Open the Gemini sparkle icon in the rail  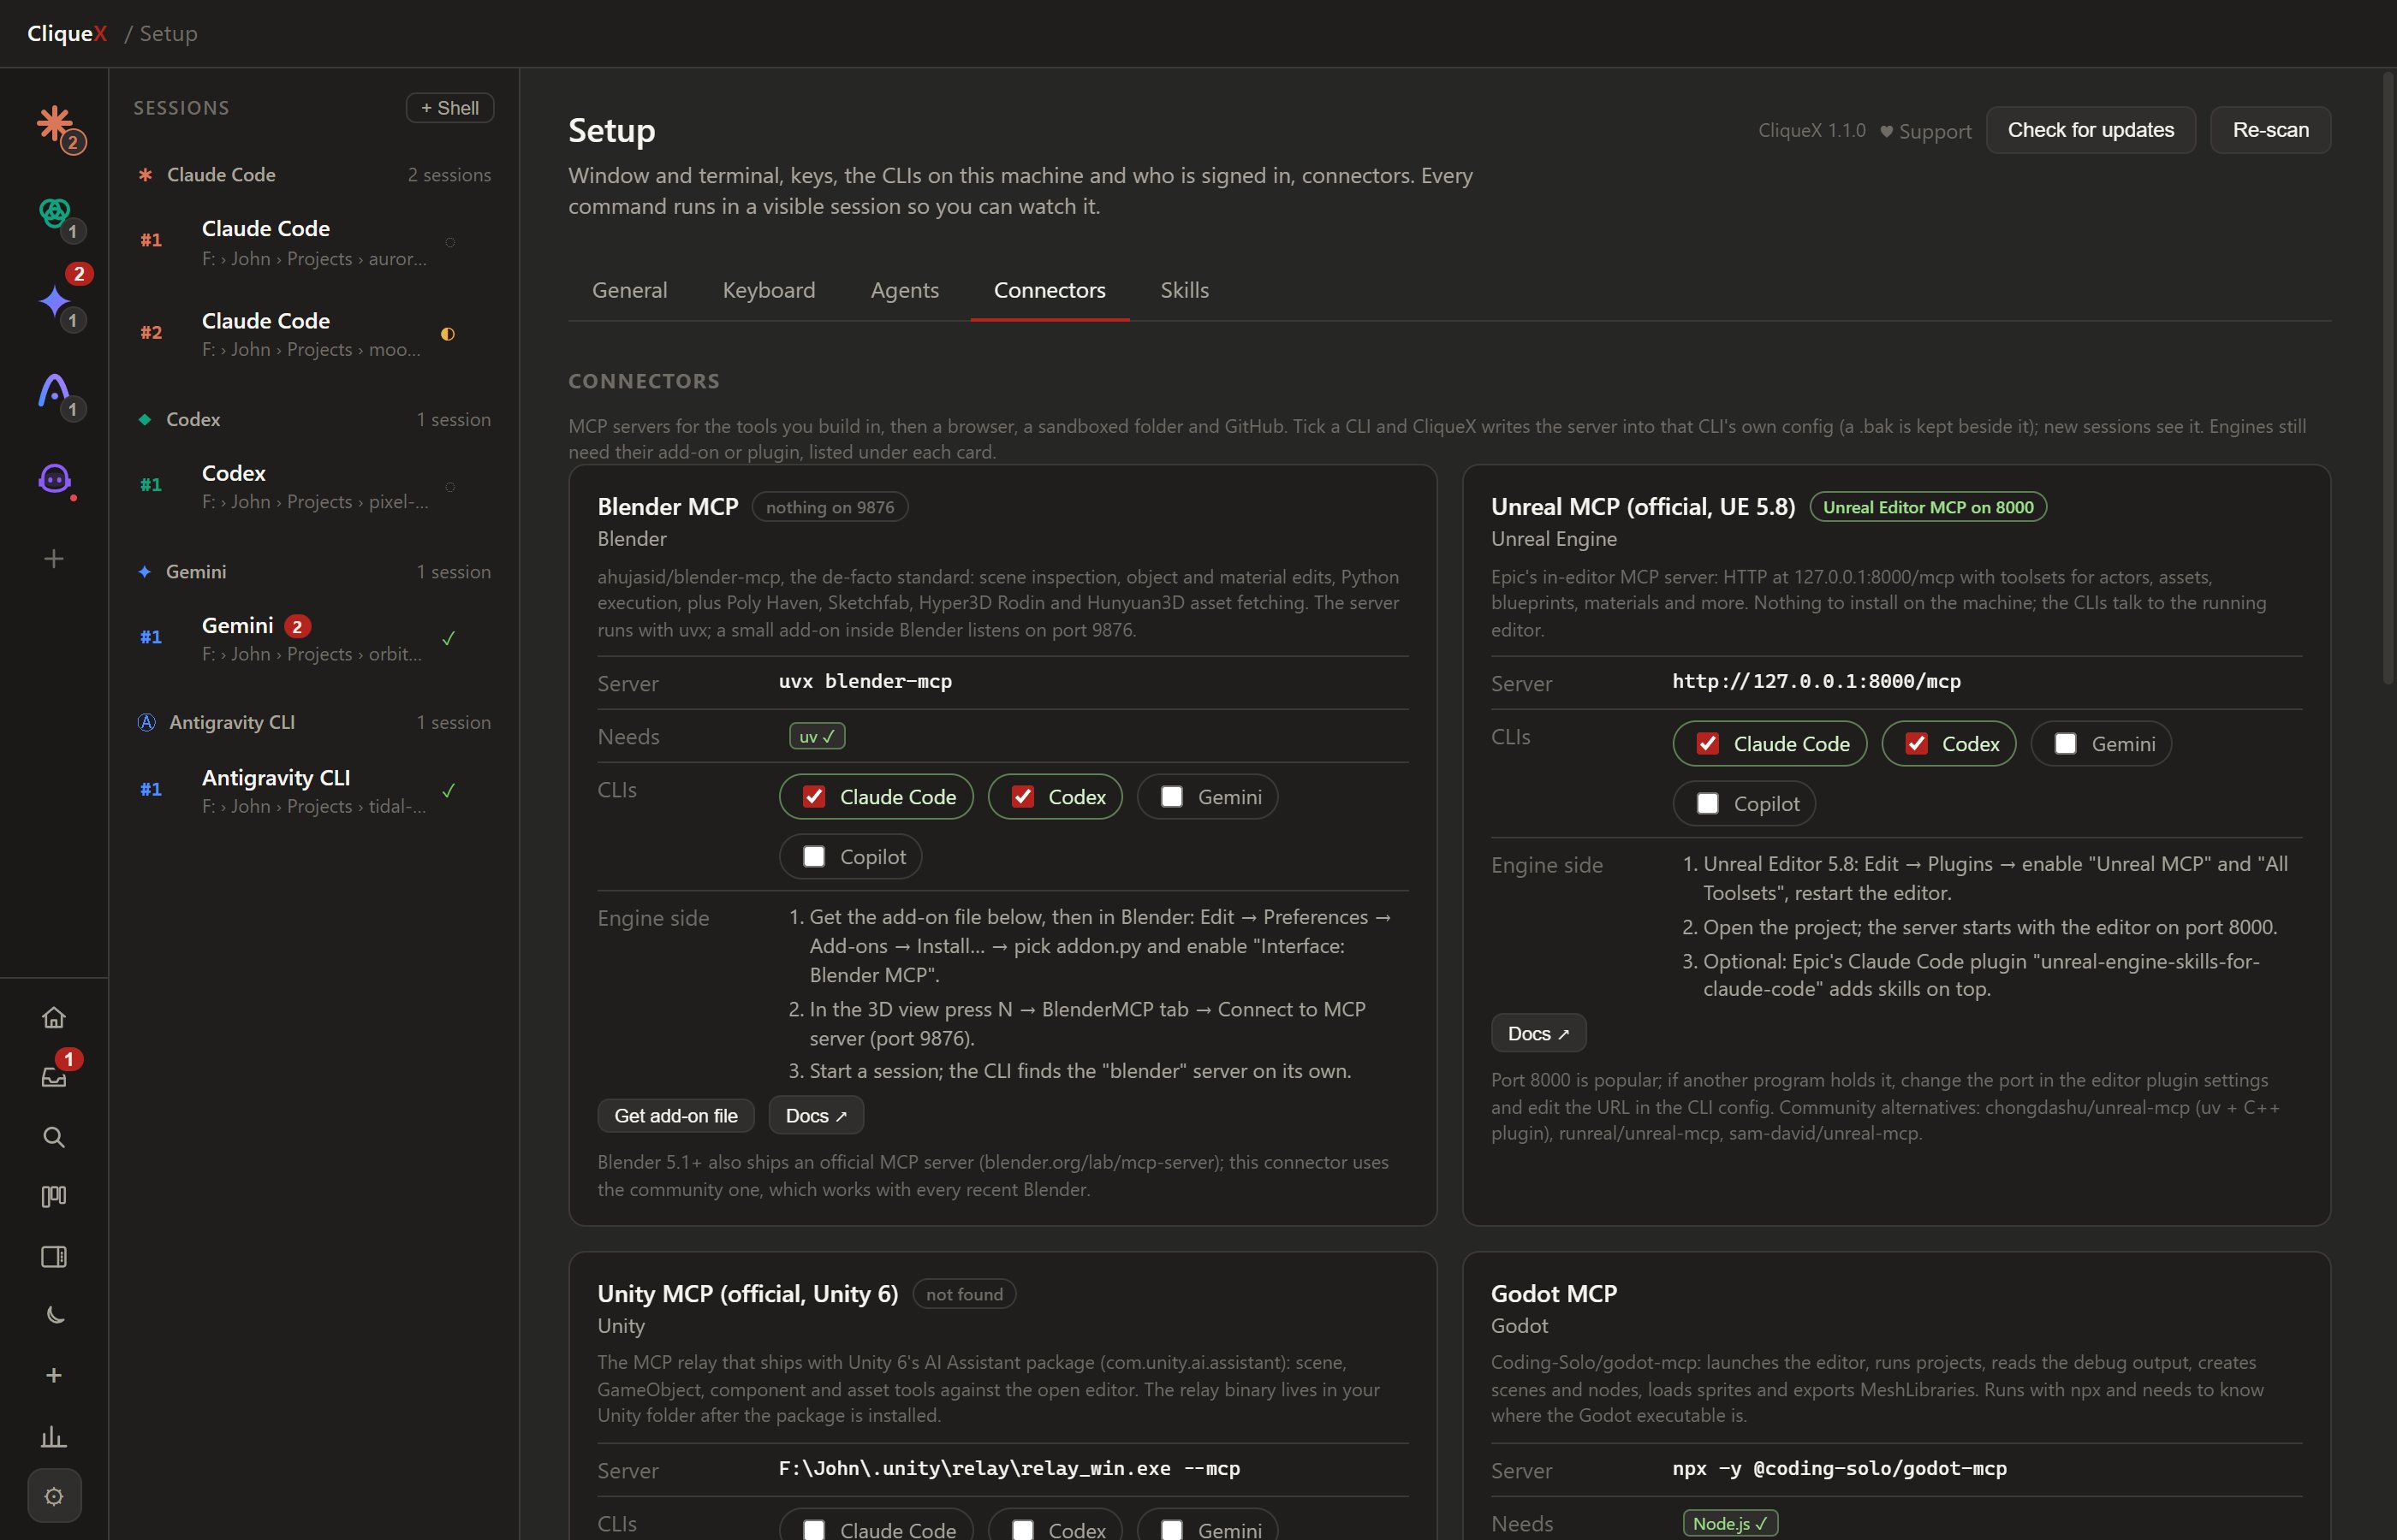point(54,301)
